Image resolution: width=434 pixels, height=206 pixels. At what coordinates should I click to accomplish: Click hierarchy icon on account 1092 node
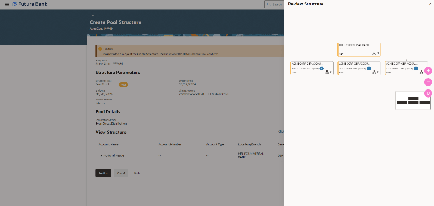[374, 72]
